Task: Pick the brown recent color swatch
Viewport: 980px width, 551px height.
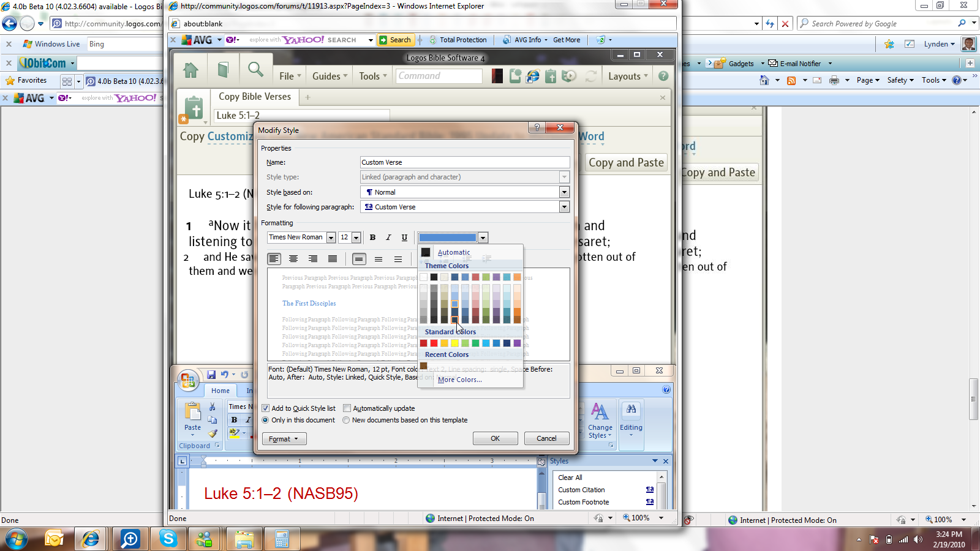Action: (423, 365)
